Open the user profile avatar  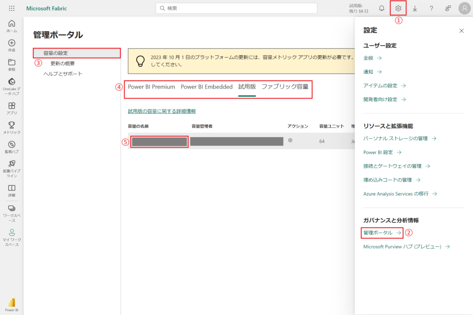[464, 8]
